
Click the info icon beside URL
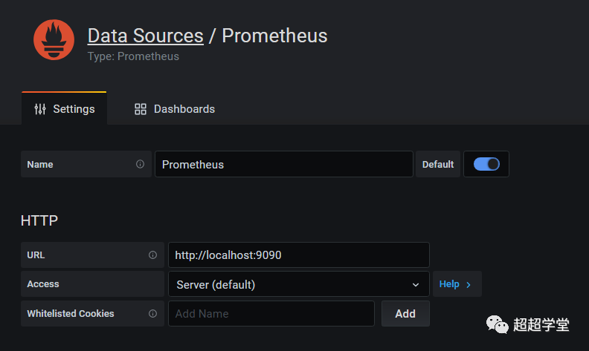coord(152,255)
